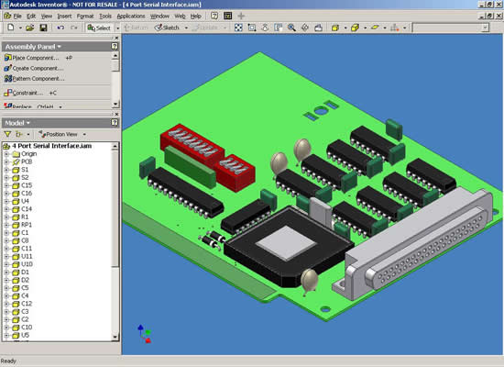Expand the PCB tree node
The image size is (504, 367).
pos(6,161)
